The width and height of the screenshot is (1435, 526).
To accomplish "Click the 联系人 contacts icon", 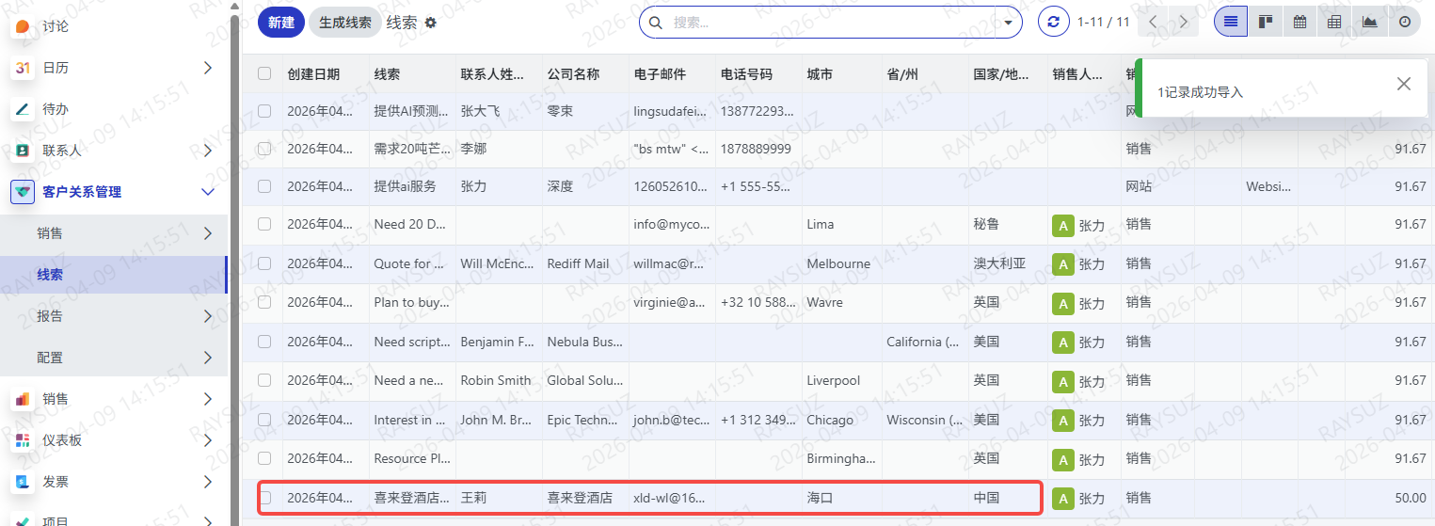I will pos(23,151).
